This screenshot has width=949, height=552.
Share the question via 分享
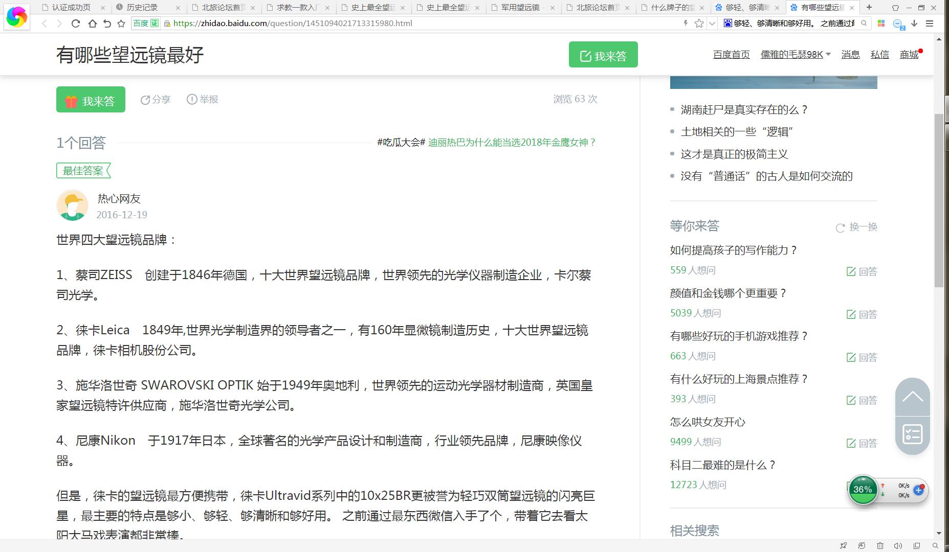pyautogui.click(x=156, y=99)
